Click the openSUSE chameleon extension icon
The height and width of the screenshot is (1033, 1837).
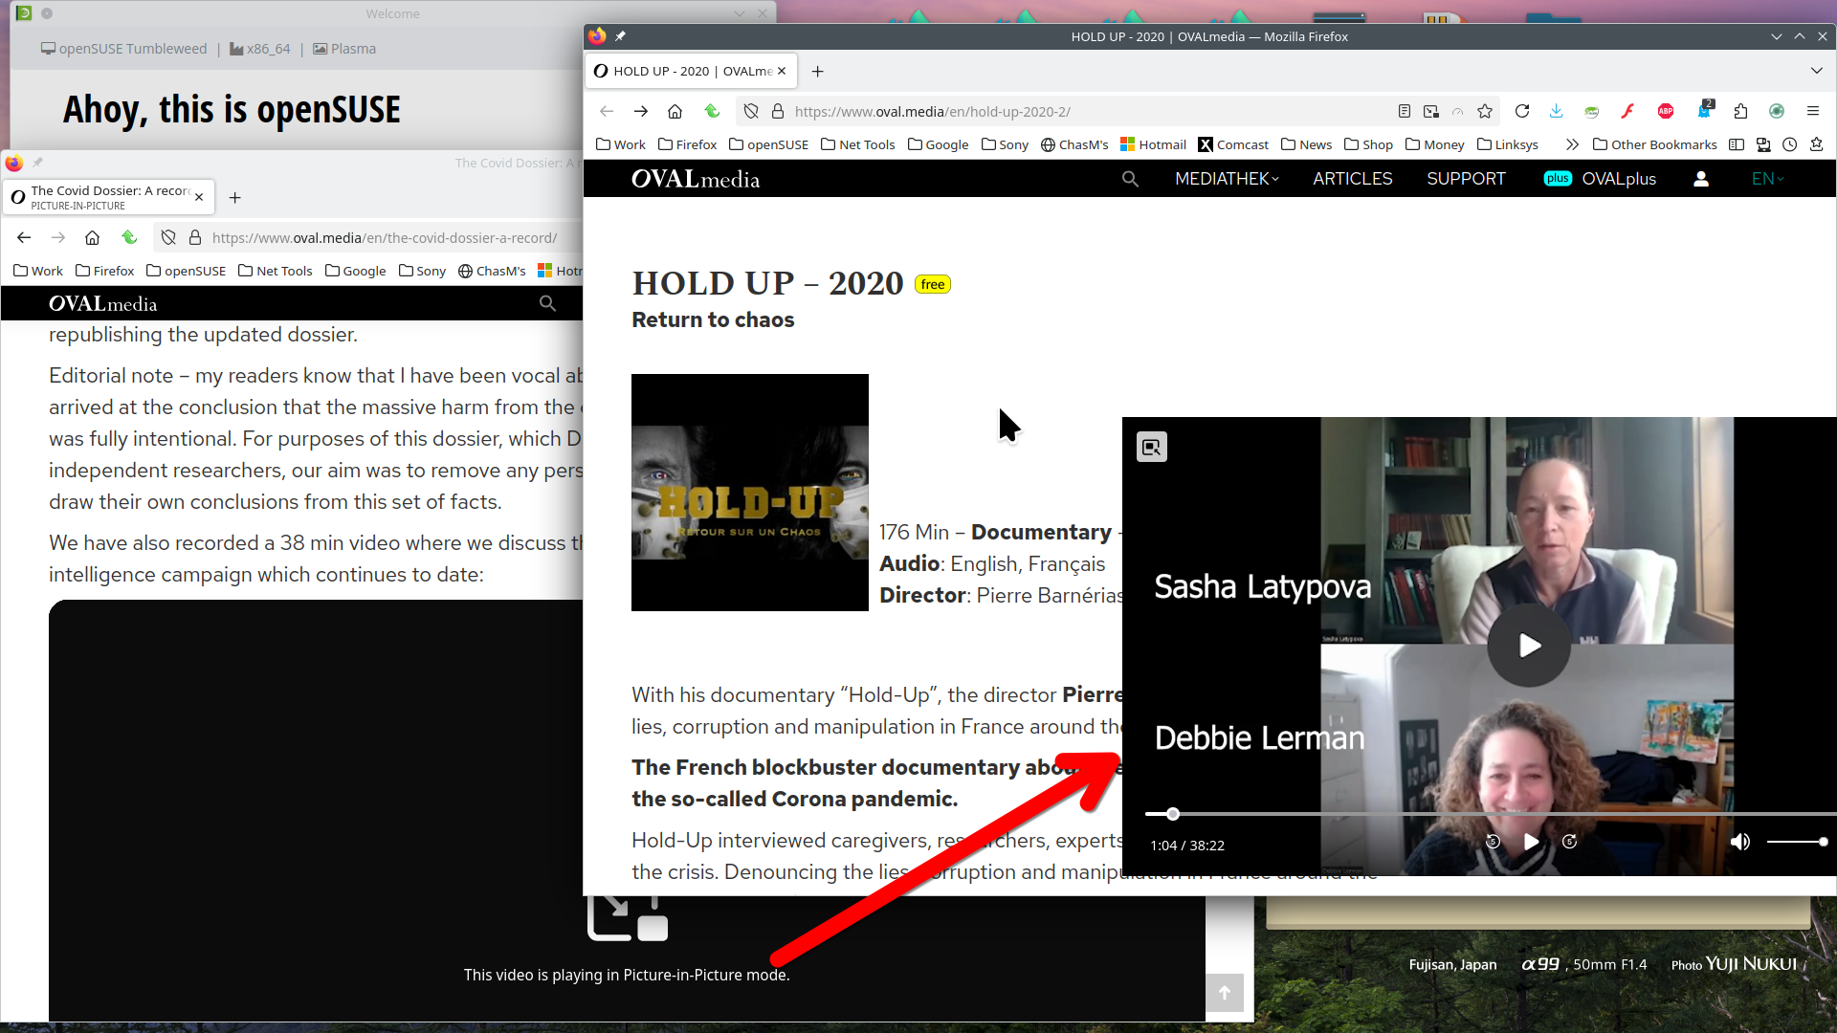(1591, 111)
